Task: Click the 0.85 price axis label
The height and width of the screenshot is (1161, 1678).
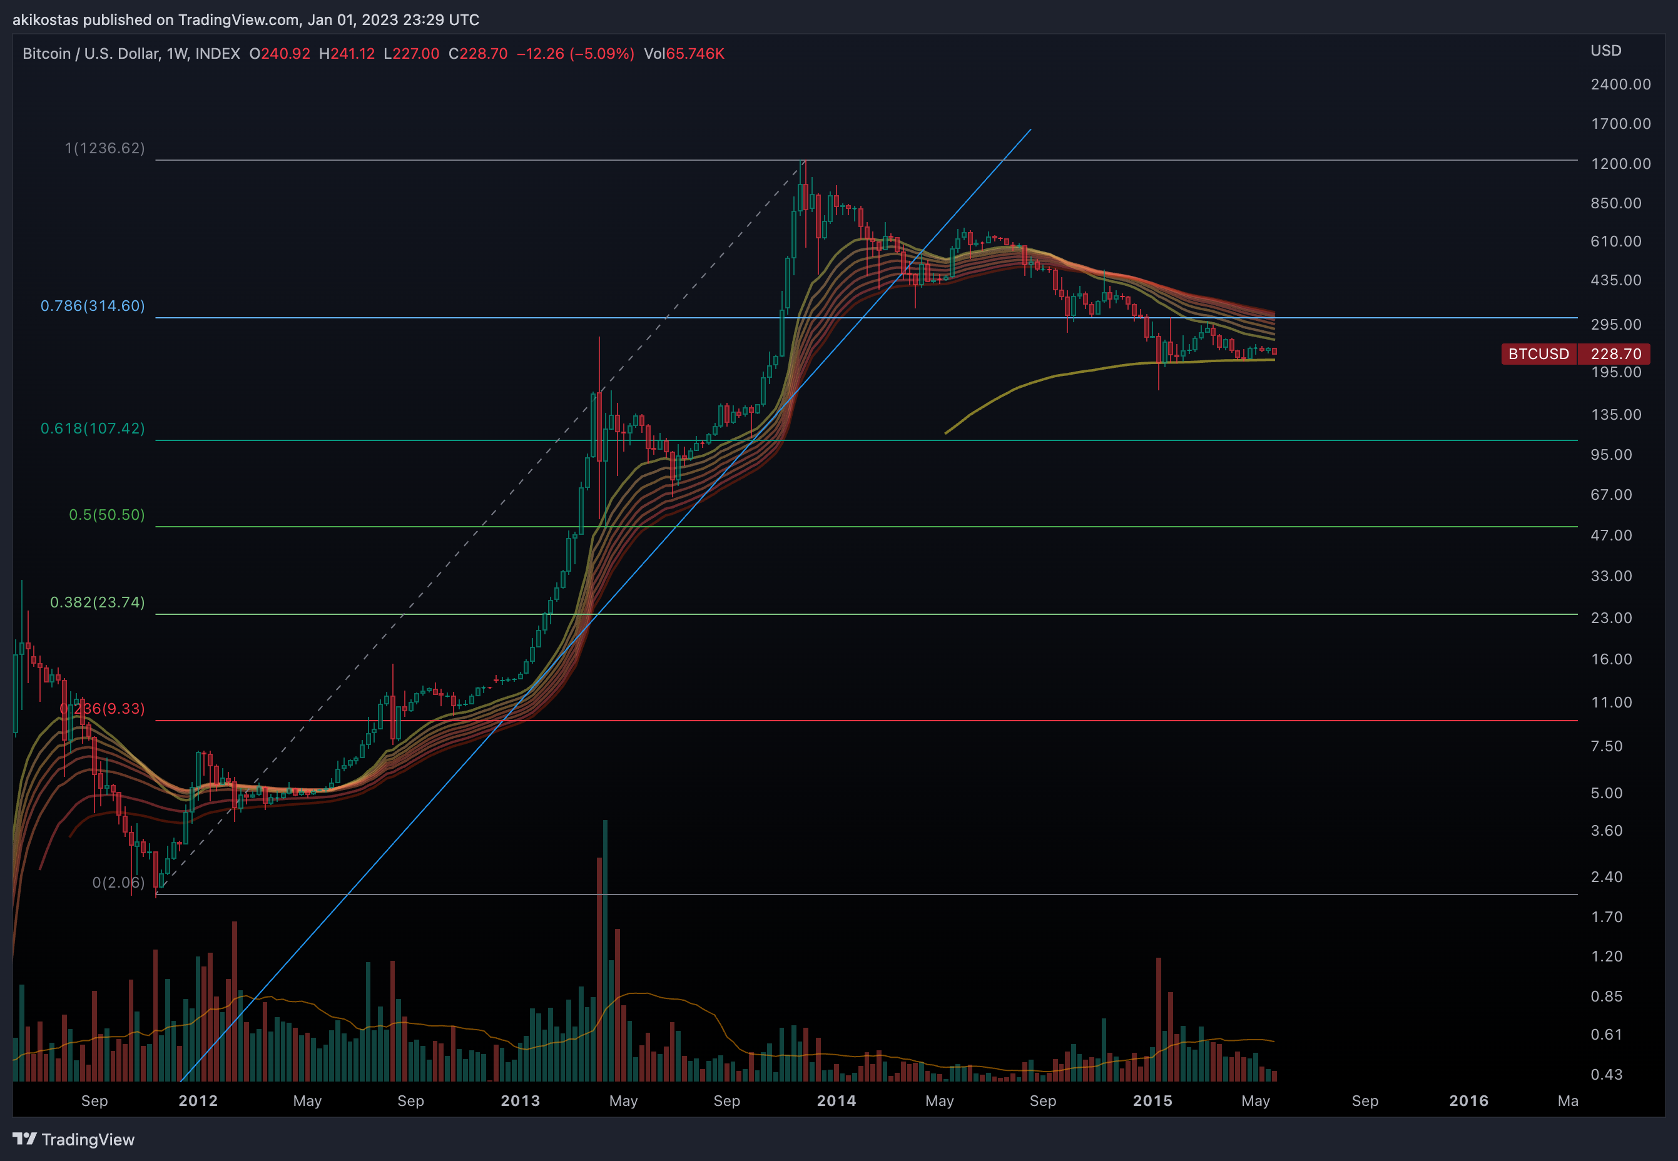Action: click(x=1607, y=996)
